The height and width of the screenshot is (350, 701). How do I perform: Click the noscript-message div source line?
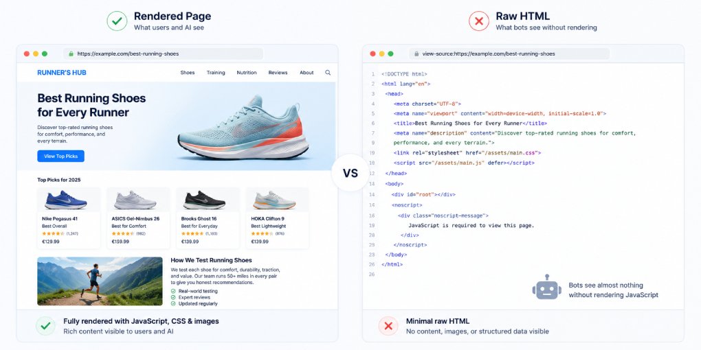pos(443,215)
